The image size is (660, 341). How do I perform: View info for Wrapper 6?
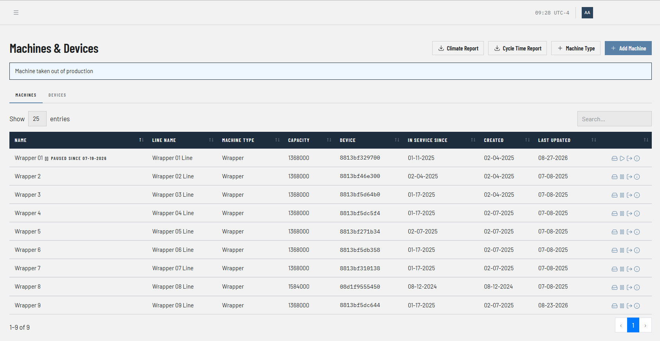click(637, 250)
